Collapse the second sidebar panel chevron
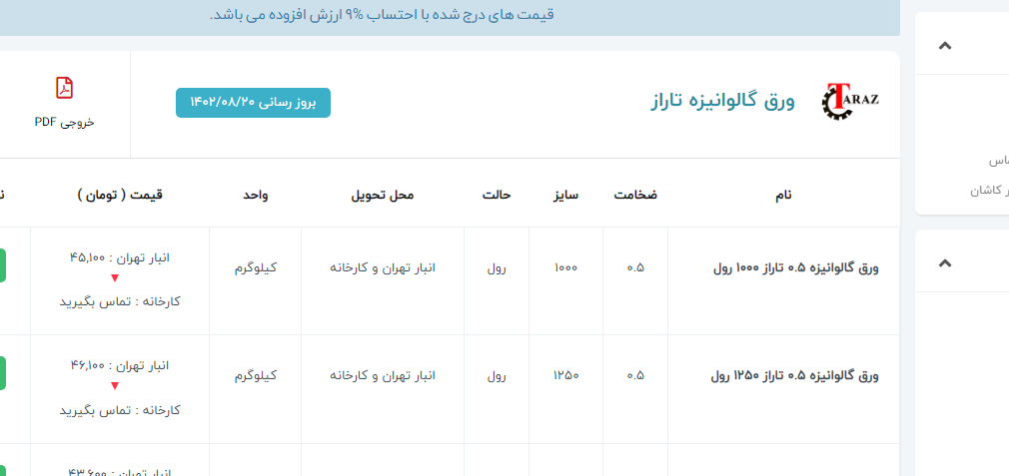The height and width of the screenshot is (476, 1009). click(945, 262)
